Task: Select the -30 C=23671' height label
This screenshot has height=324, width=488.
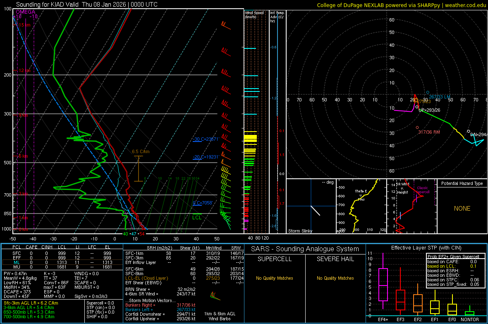Action: pos(206,139)
